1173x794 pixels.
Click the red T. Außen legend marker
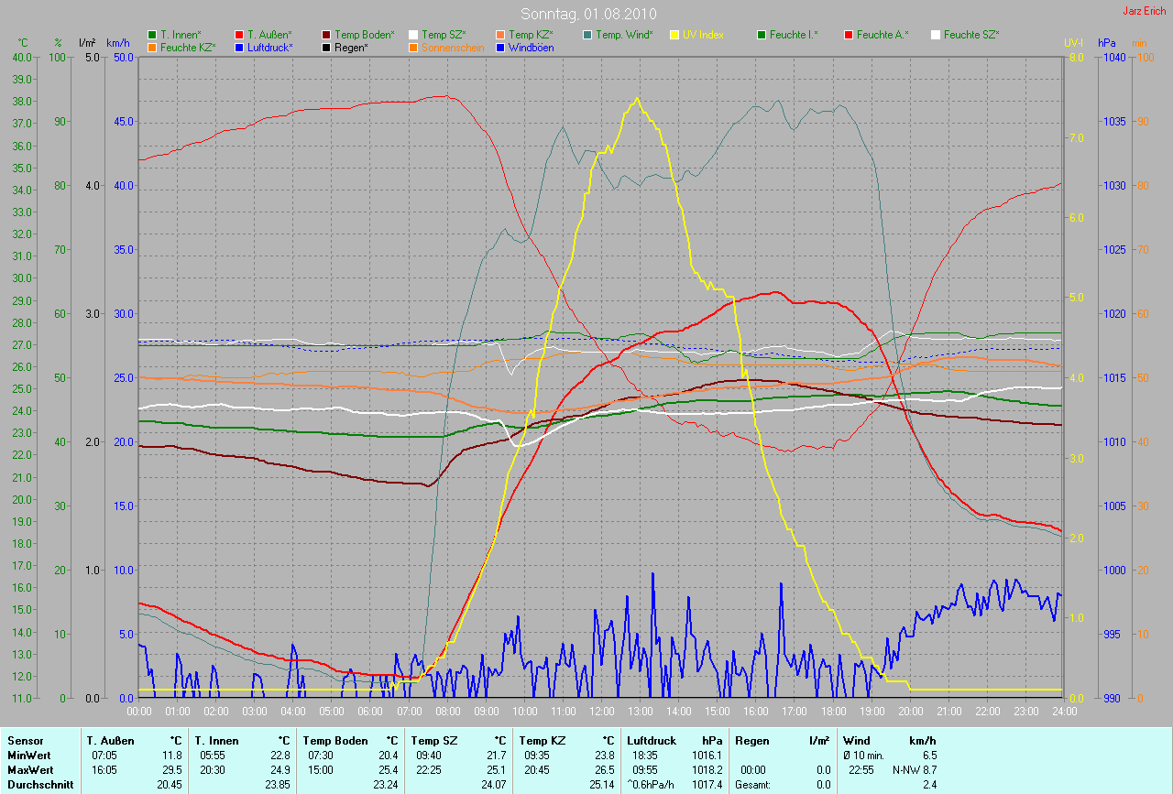239,35
